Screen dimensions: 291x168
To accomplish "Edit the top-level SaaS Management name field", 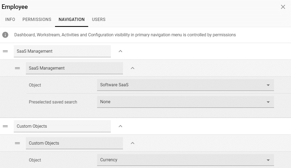I will tap(62, 51).
